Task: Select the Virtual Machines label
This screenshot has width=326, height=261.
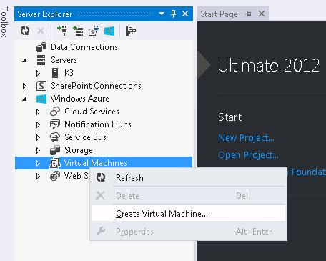Action: pyautogui.click(x=96, y=163)
